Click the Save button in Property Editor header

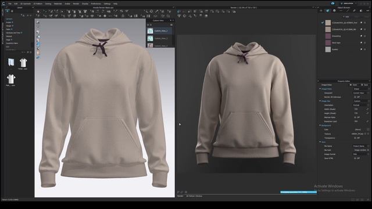[x=364, y=85]
